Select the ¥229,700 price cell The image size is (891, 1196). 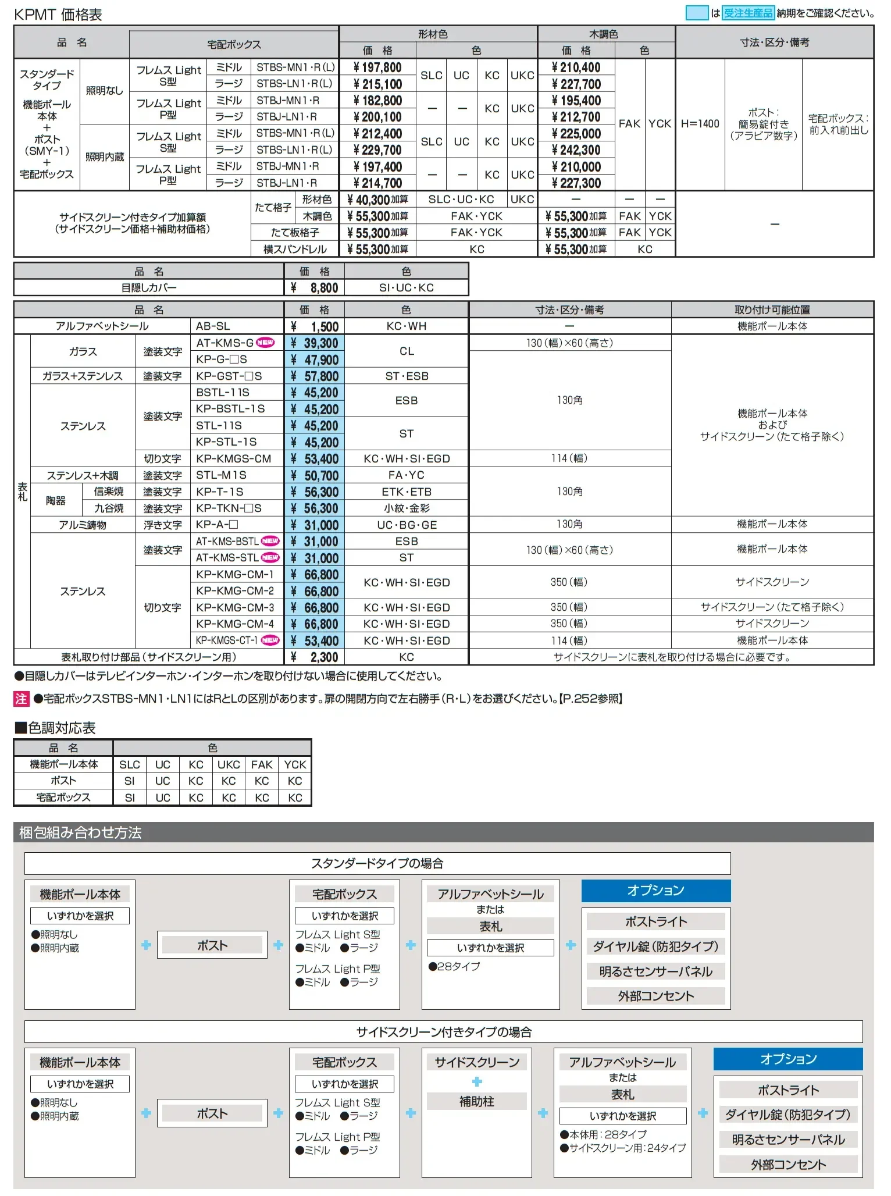point(377,150)
